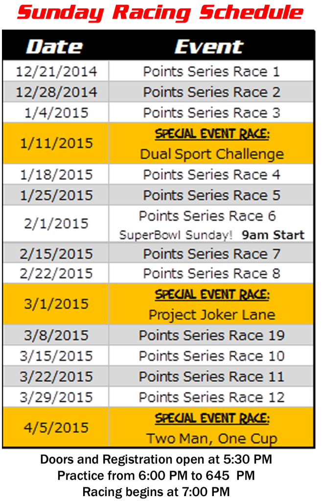Click Points Series Race 12 entry
This screenshot has width=322, height=501.
click(x=211, y=397)
